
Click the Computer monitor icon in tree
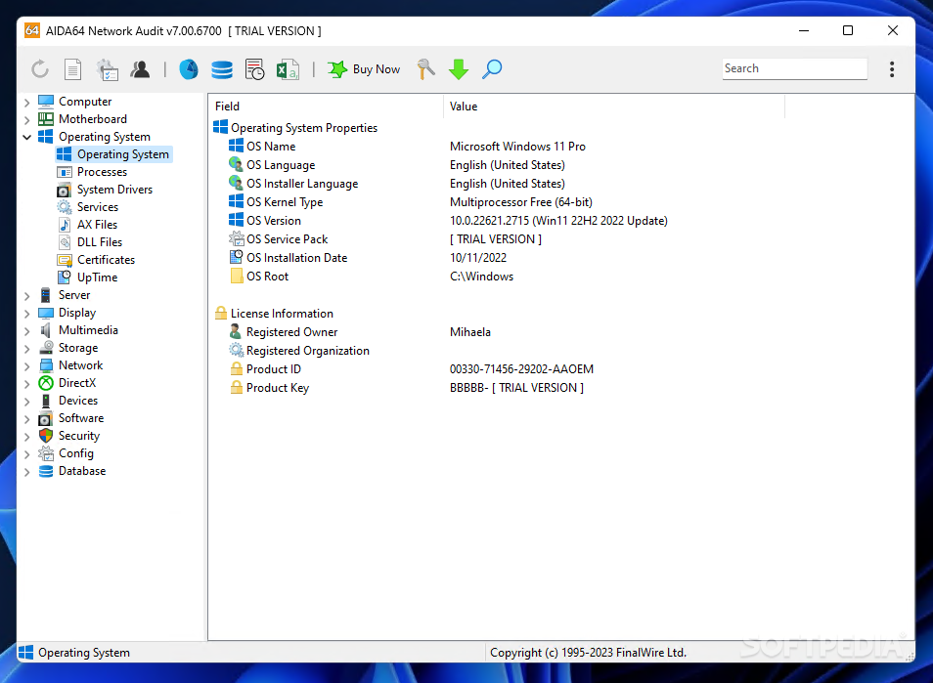[x=46, y=102]
